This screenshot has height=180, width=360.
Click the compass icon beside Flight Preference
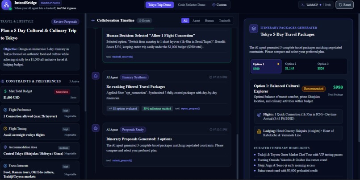[5, 110]
